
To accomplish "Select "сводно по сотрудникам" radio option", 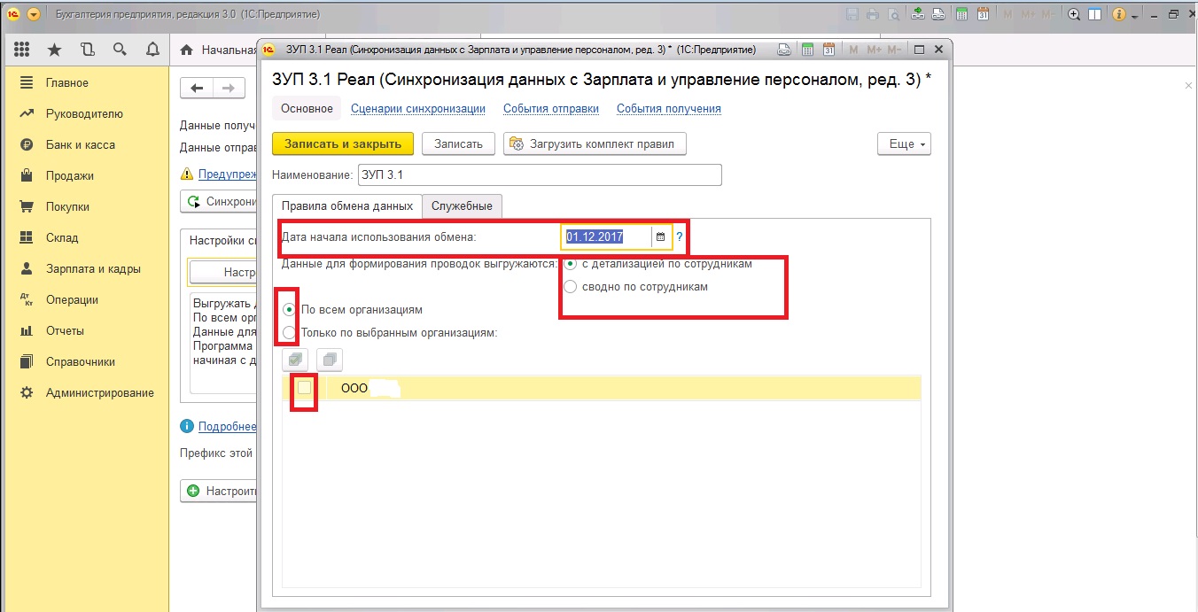I will point(571,286).
